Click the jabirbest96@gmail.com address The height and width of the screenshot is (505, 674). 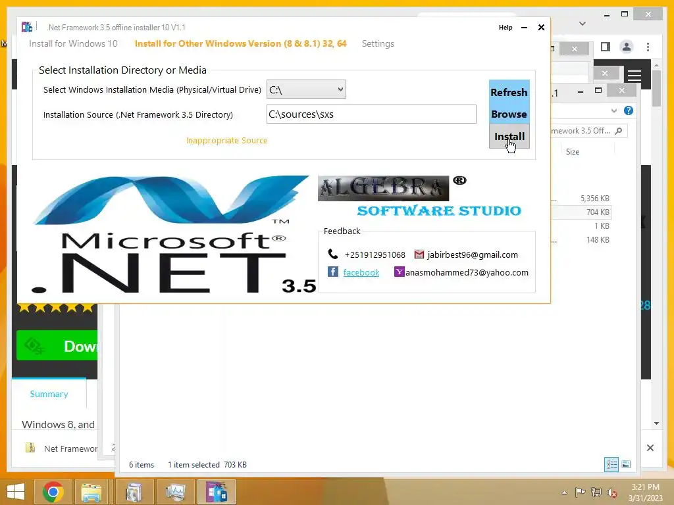(473, 254)
